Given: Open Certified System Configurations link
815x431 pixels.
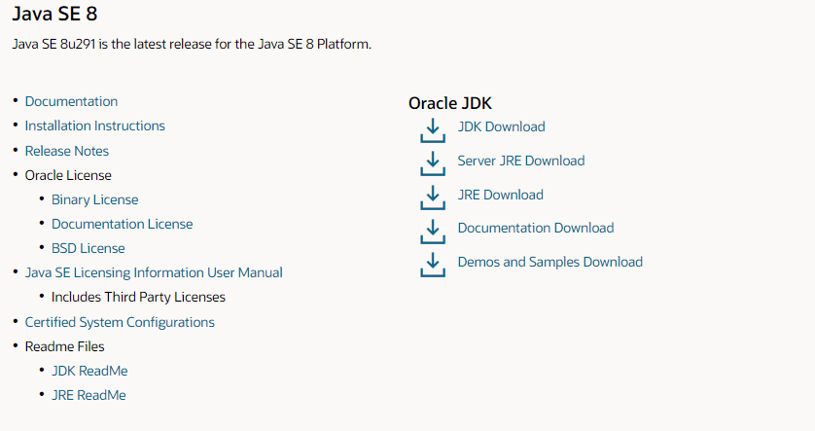Looking at the screenshot, I should point(120,322).
